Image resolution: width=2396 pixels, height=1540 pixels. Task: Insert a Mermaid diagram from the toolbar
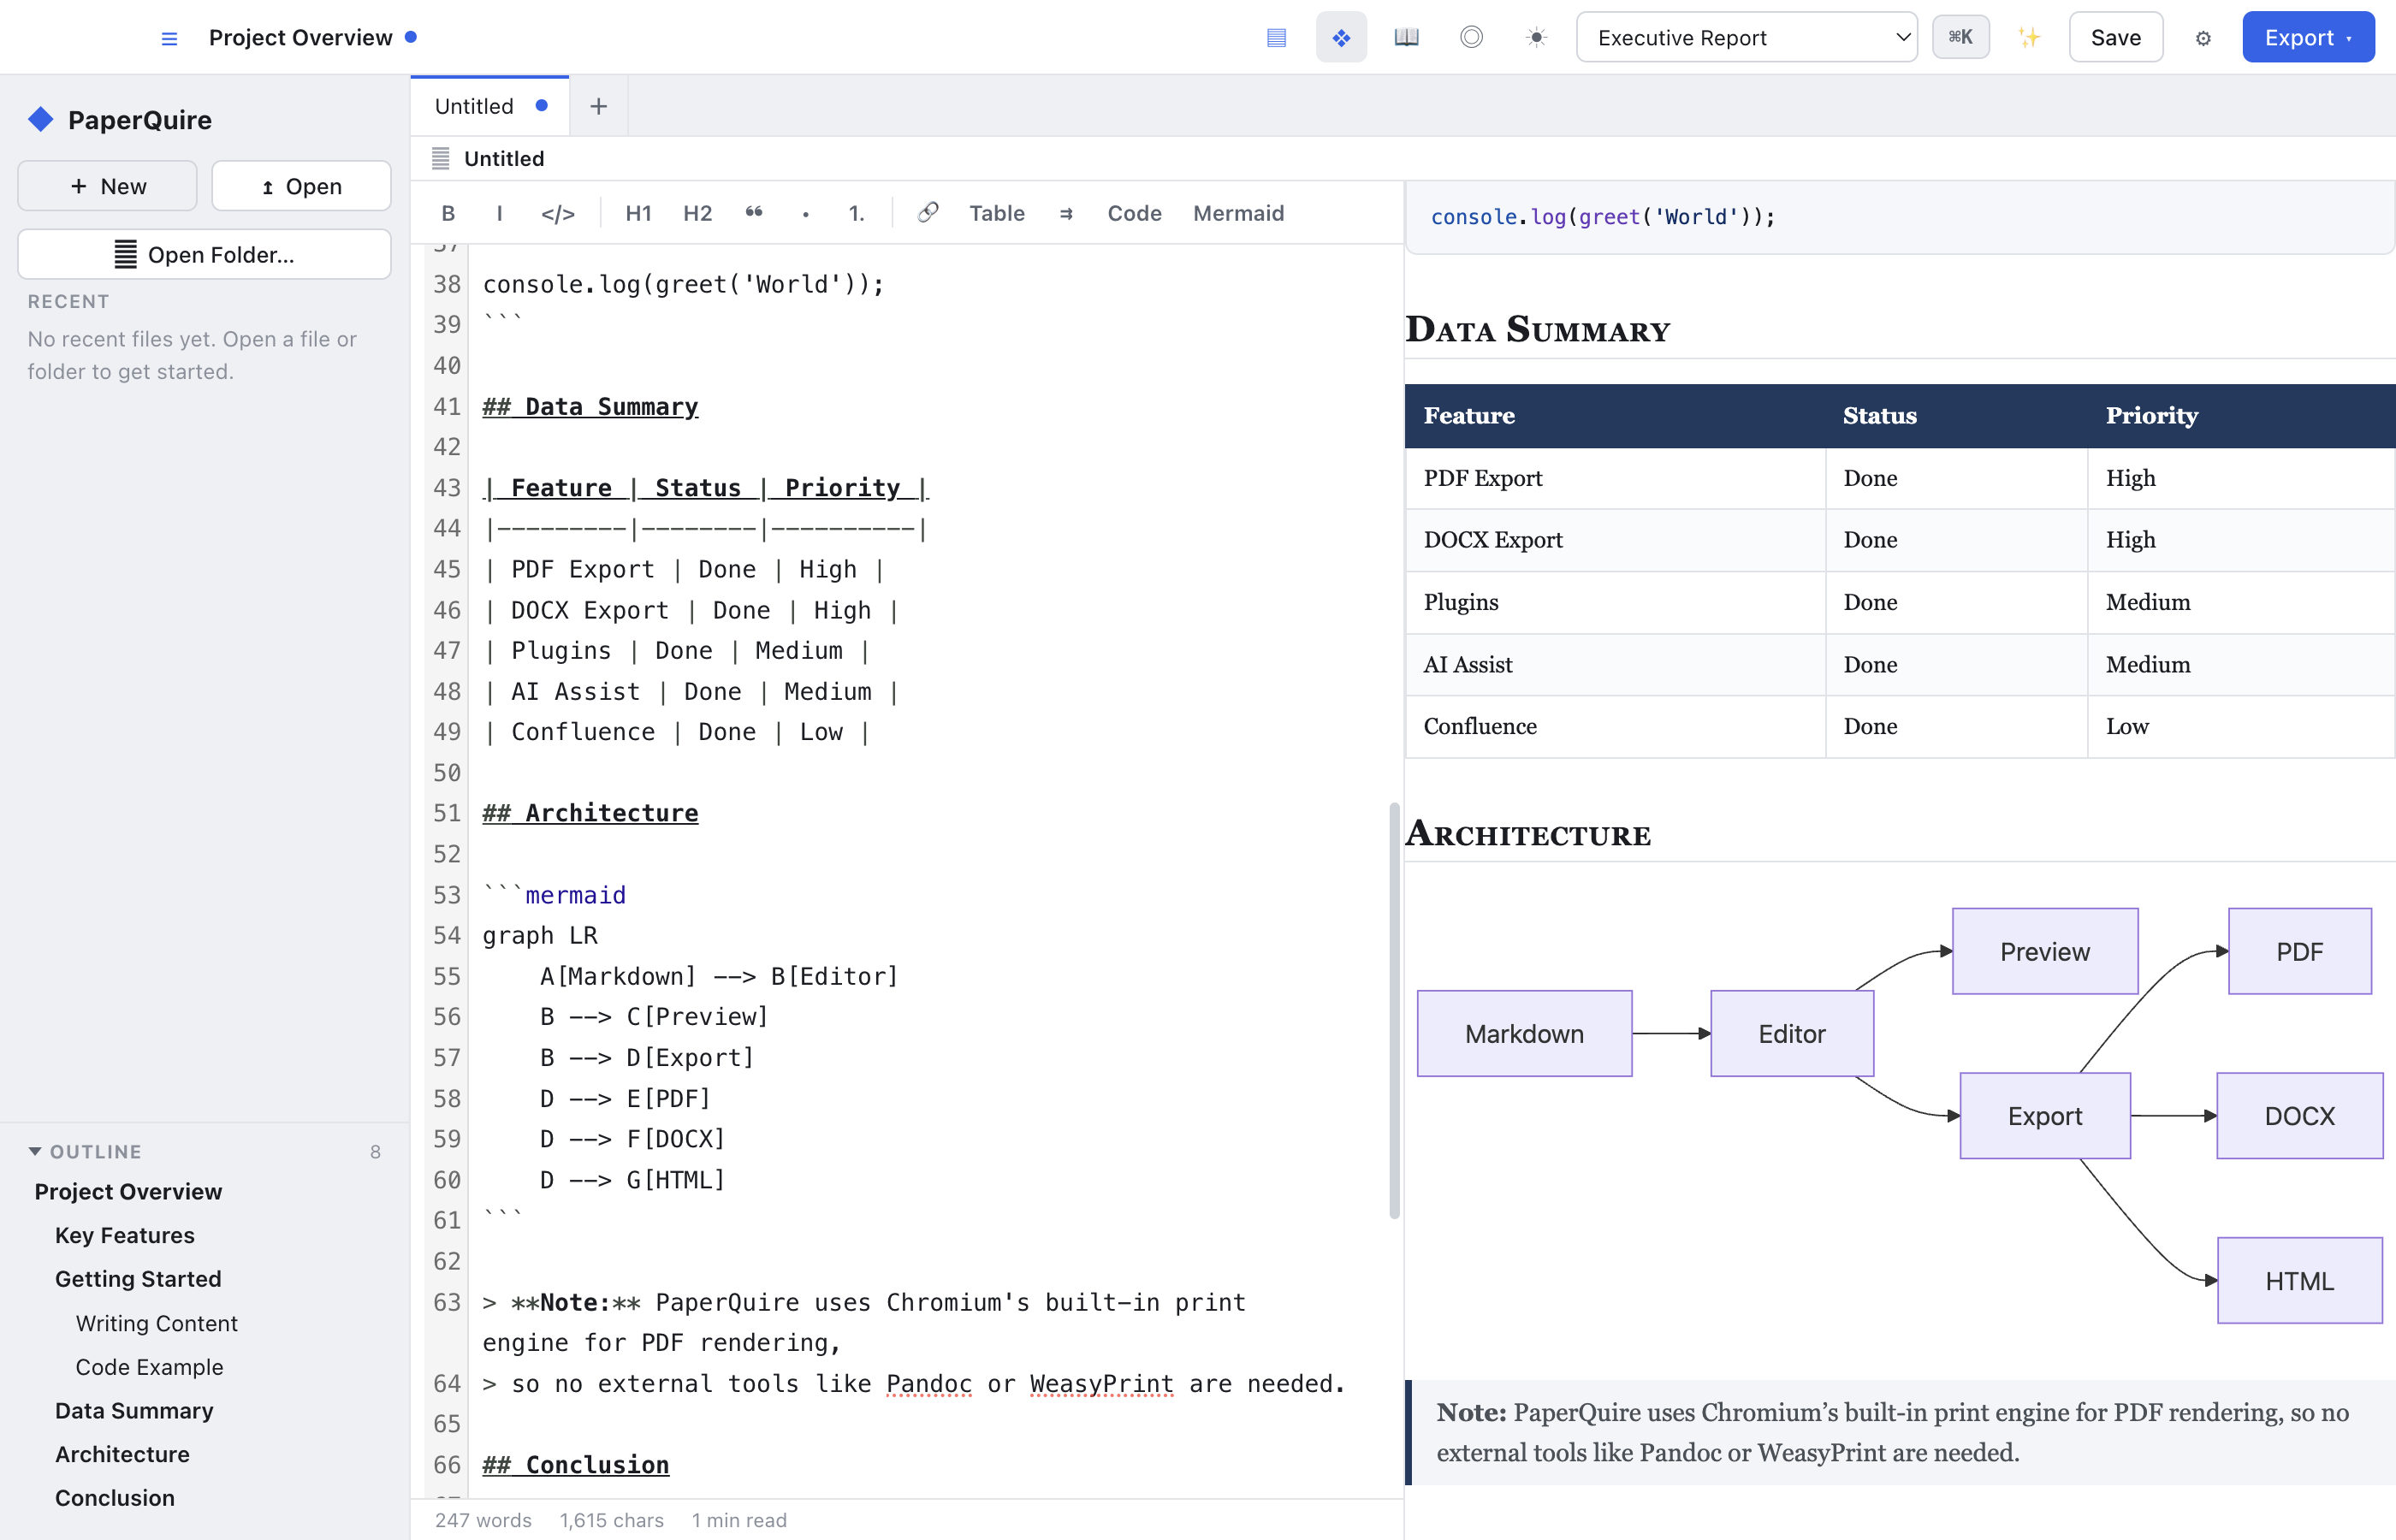coord(1238,213)
